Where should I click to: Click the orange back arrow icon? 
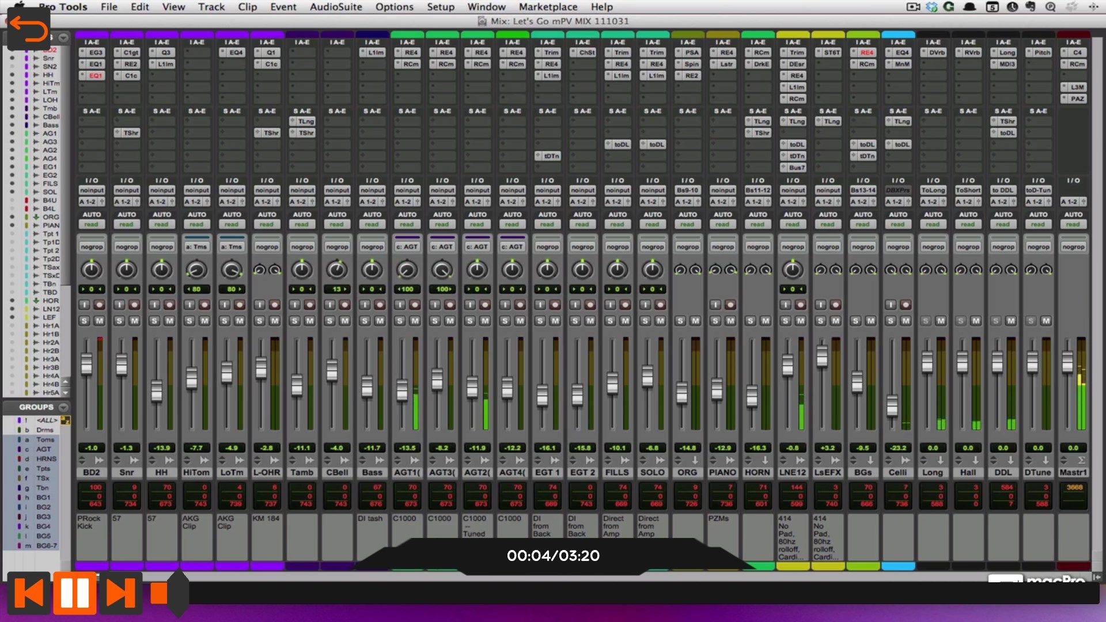[28, 29]
